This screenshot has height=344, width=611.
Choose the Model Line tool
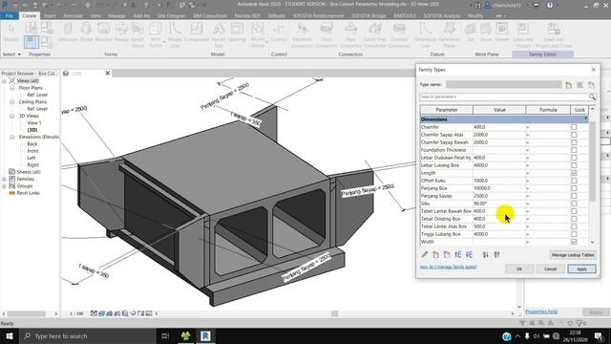point(175,35)
